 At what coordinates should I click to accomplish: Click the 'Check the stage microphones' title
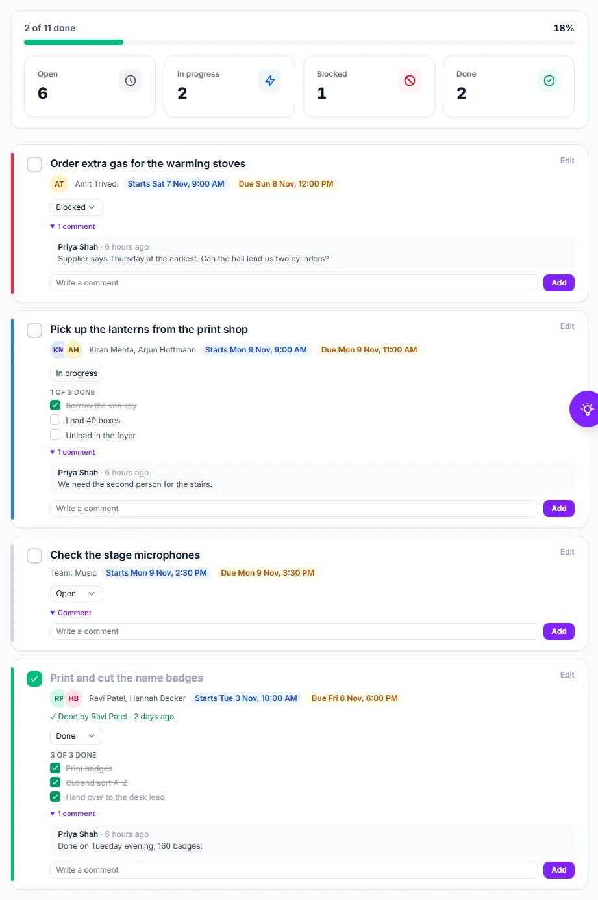coord(125,555)
